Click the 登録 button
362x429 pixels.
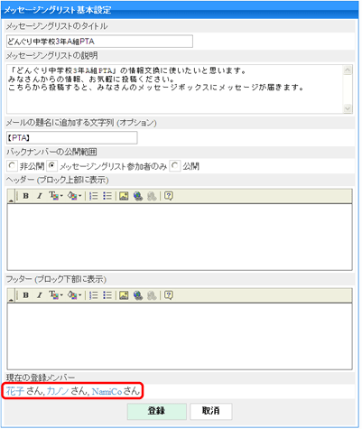157,411
